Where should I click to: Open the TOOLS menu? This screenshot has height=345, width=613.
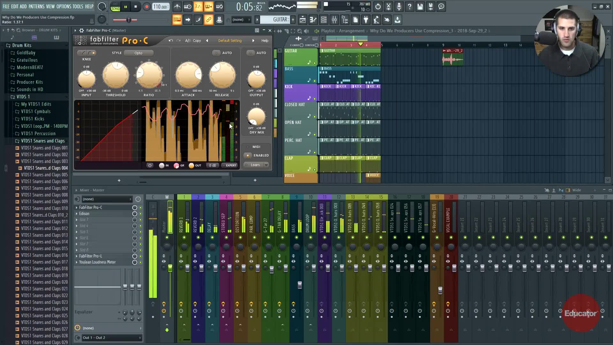pyautogui.click(x=78, y=6)
